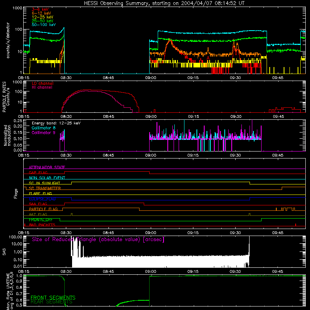This screenshot has height=310, width=310.
Task: Click the SC IN SUNLIGHT flag label
Action: coord(45,183)
